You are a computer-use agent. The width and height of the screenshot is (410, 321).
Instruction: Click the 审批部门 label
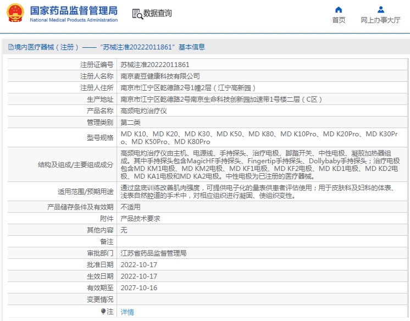[100, 253]
